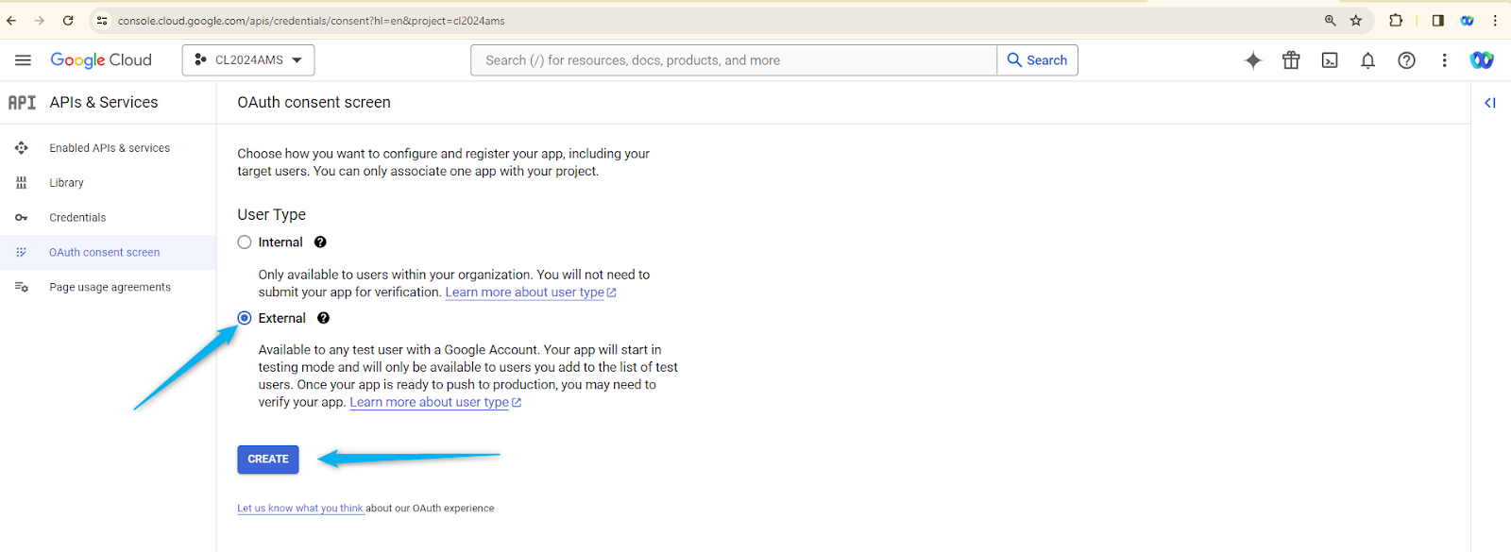
Task: Open the CL2024AMS project selector dropdown
Action: tap(248, 60)
